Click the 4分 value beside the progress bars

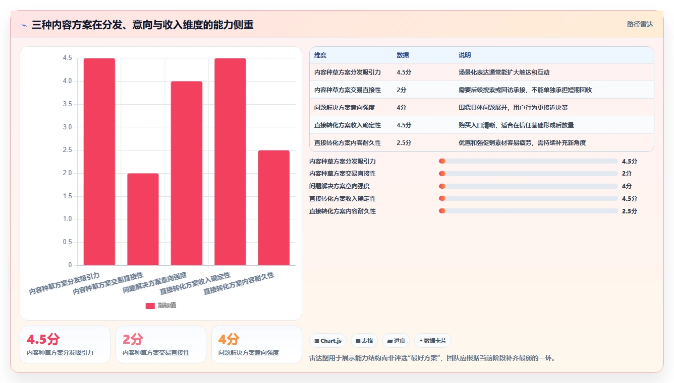[x=627, y=186]
